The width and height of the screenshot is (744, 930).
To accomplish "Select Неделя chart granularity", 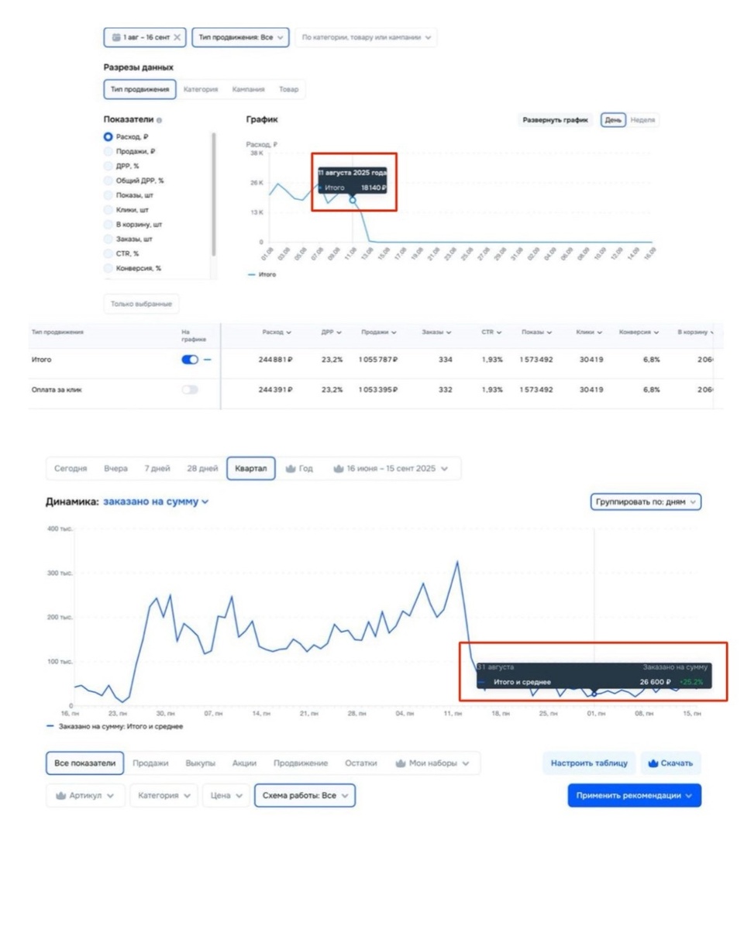I will click(642, 120).
